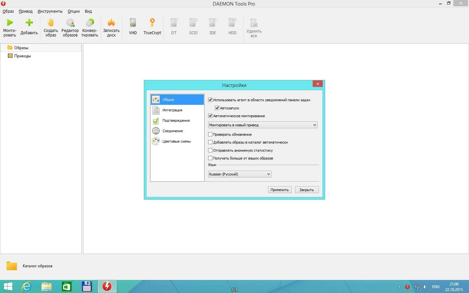The image size is (469, 293).
Task: Click the TrueCrypt key icon
Action: 152,22
